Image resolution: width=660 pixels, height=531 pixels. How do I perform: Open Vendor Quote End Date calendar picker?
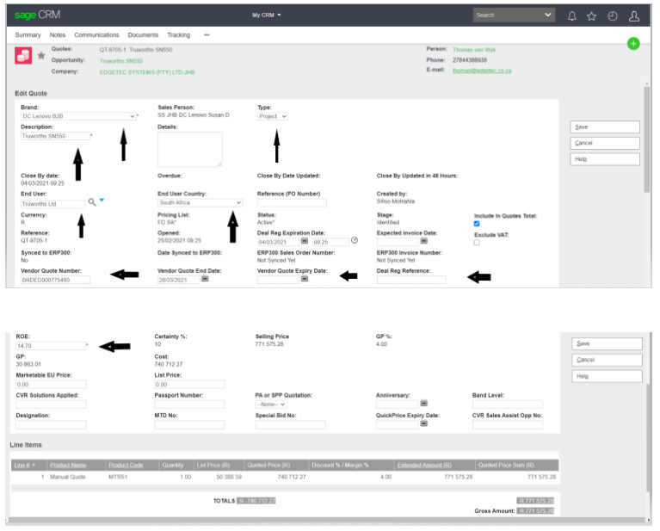205,279
